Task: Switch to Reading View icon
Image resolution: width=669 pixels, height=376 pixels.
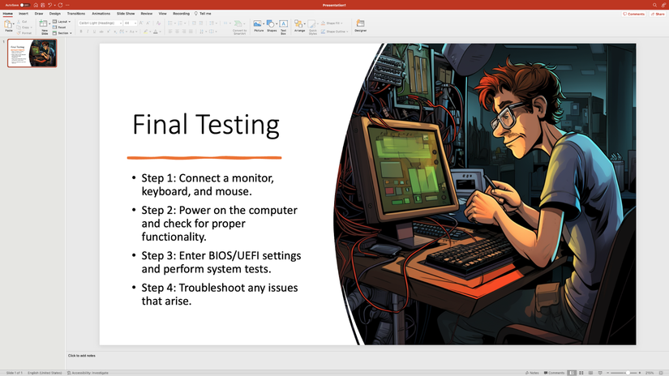Action: click(590, 373)
